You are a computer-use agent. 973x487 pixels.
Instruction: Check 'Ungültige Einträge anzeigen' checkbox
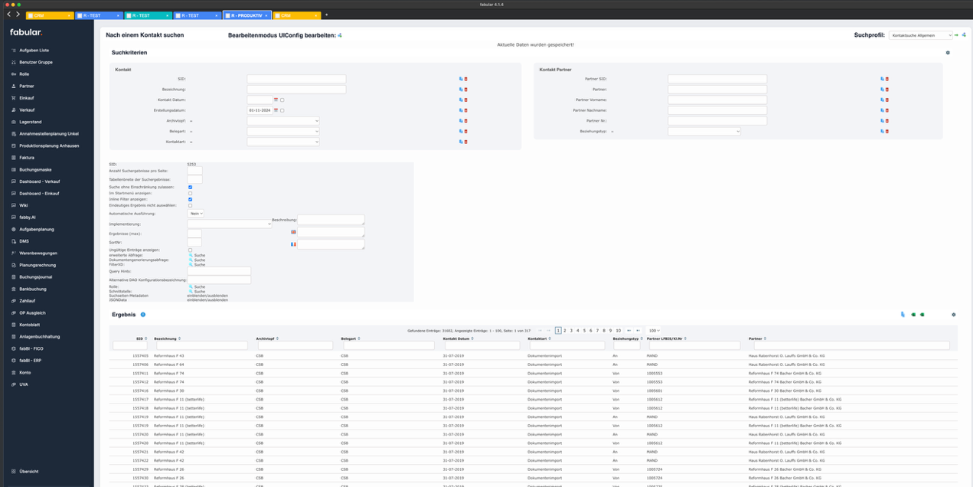point(190,250)
